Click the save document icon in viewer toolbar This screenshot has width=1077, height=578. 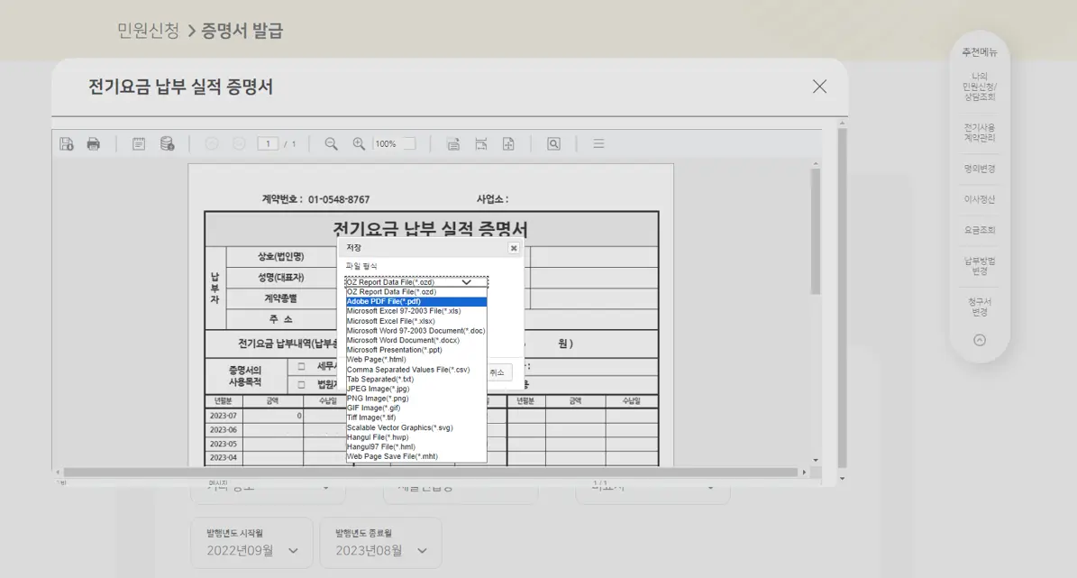point(67,142)
